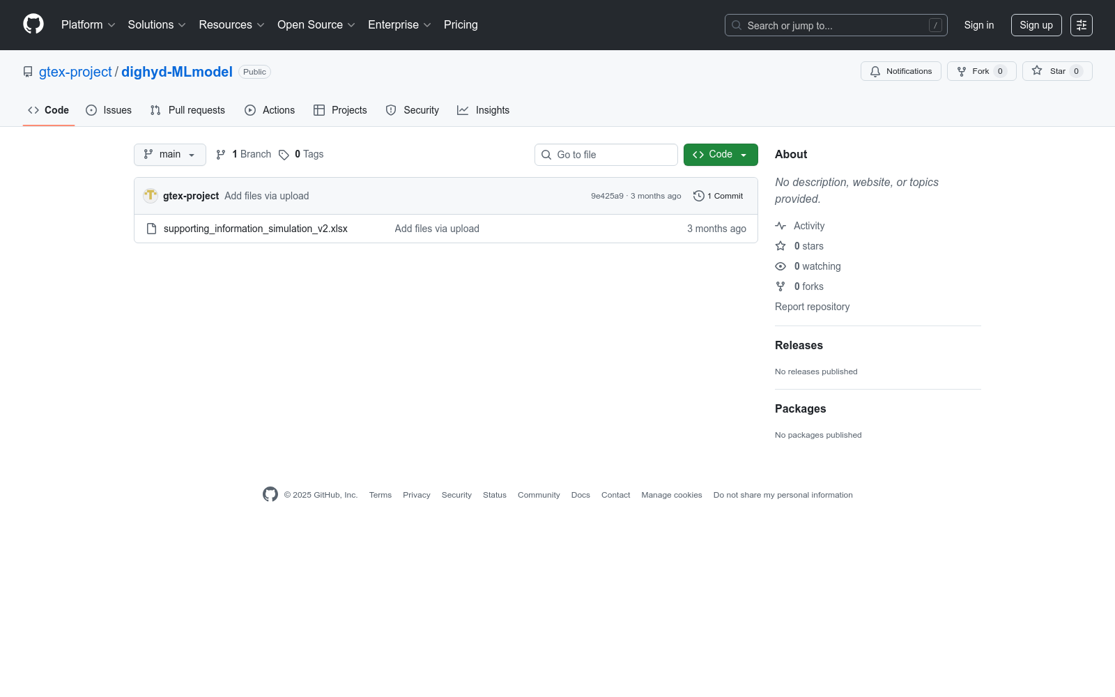The image size is (1115, 697).
Task: Open the Insights tab
Action: coord(484,110)
